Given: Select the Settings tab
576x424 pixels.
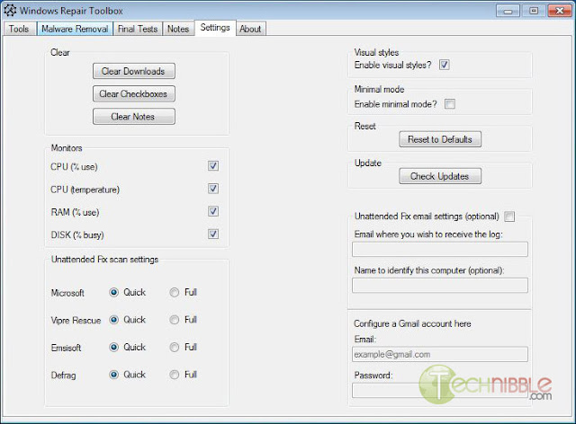Looking at the screenshot, I should 215,28.
